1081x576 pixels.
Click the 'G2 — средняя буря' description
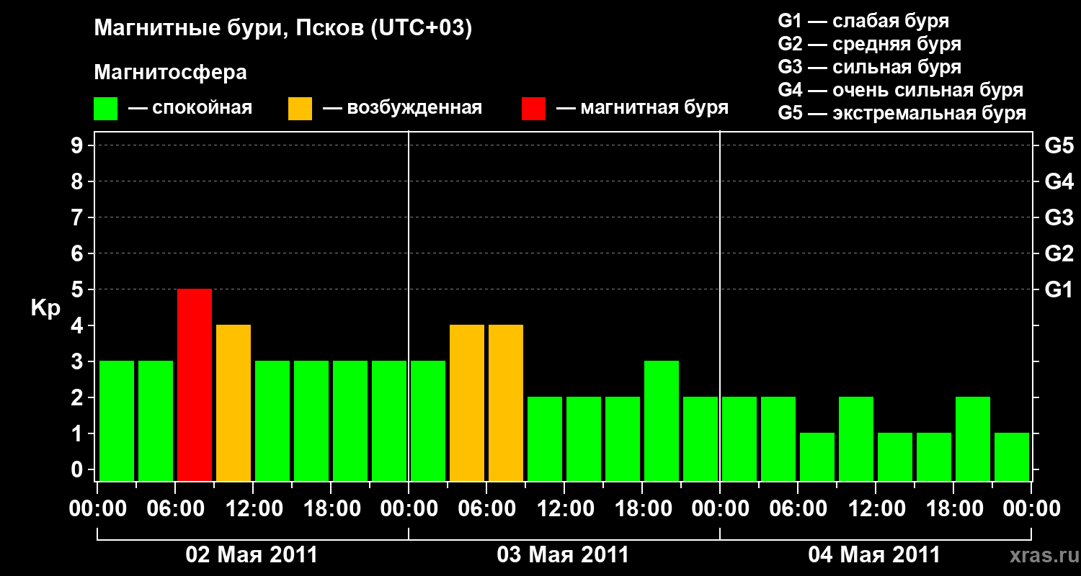pos(870,44)
